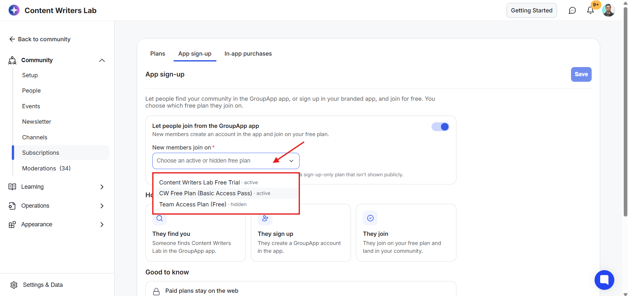
Task: Collapse the Community section chevron
Action: [102, 60]
